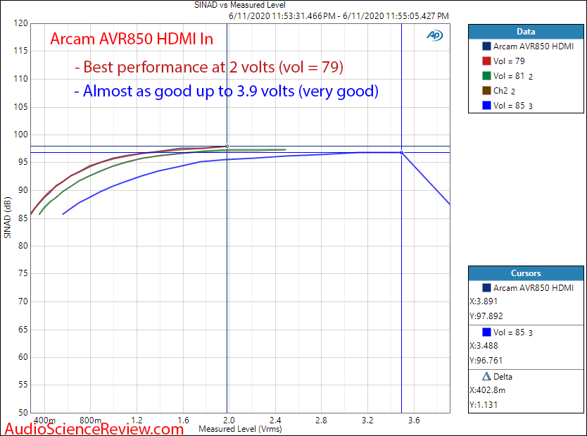The width and height of the screenshot is (587, 436).
Task: Click the Delta Y:1.131 value
Action: (x=484, y=405)
